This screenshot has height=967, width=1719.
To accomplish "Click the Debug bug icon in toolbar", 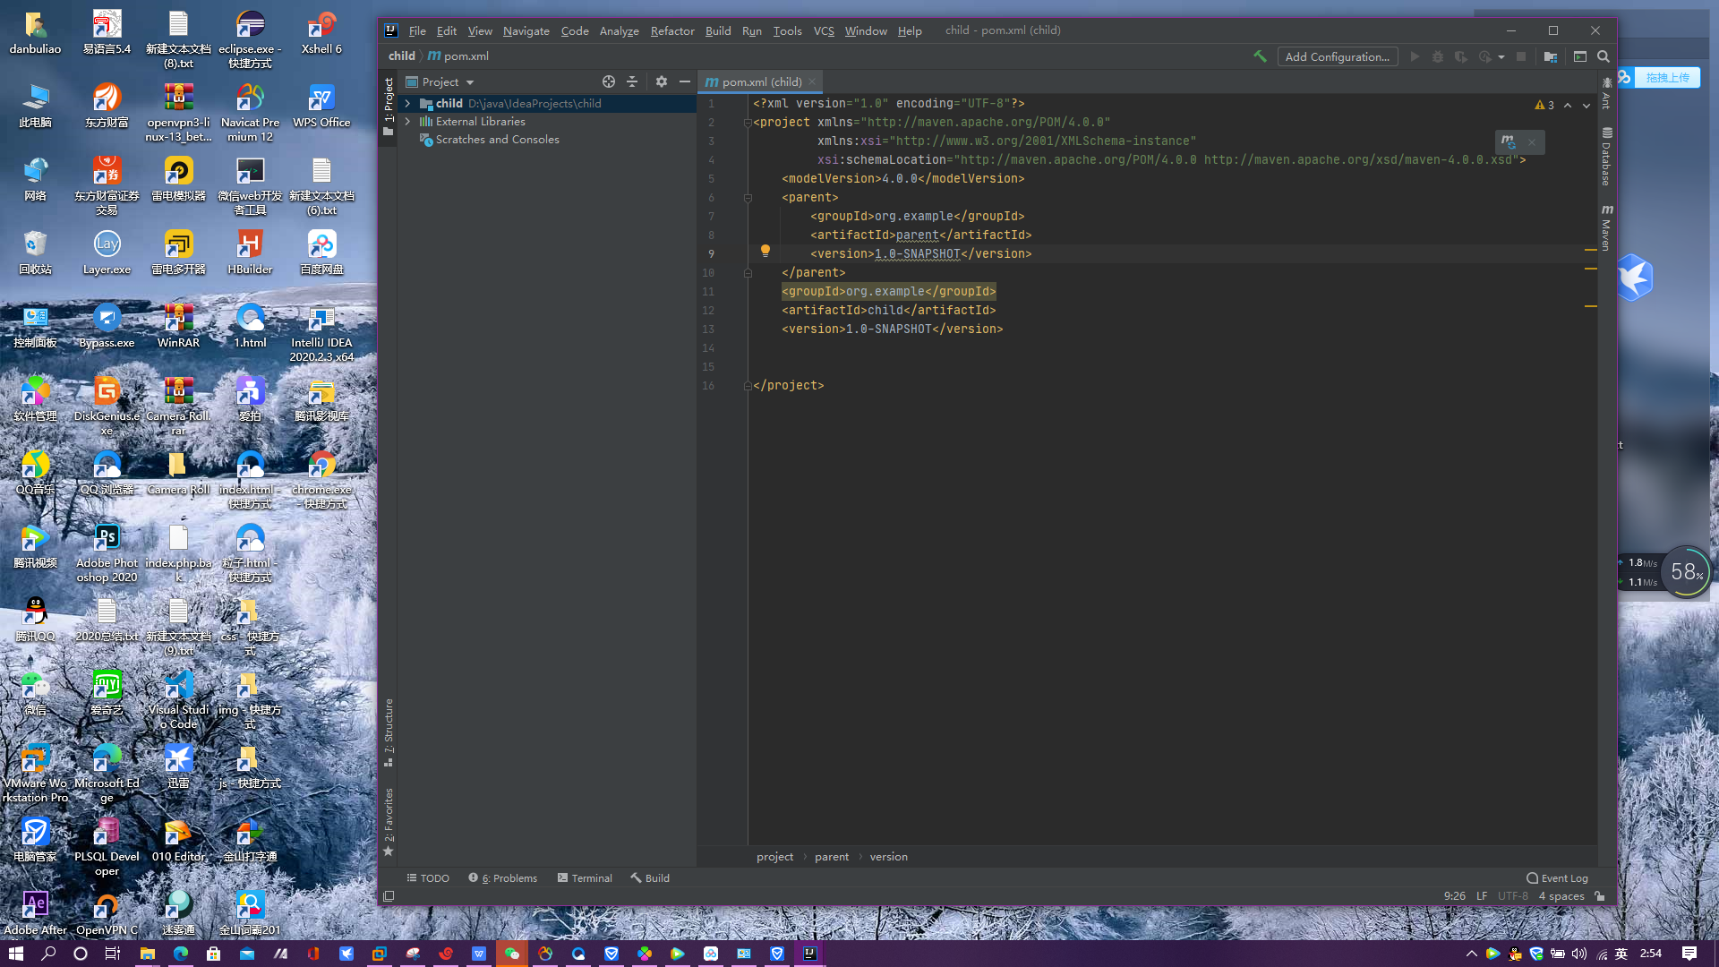I will pyautogui.click(x=1438, y=56).
